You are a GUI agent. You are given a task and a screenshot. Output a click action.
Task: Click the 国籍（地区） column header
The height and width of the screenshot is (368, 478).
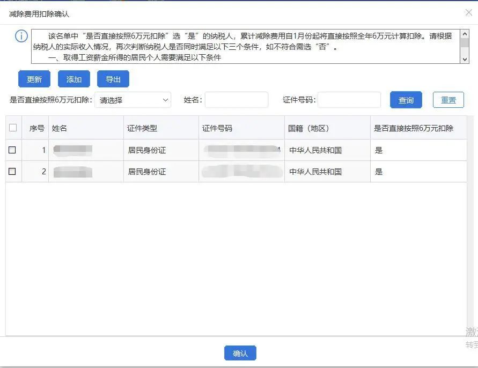pyautogui.click(x=327, y=128)
